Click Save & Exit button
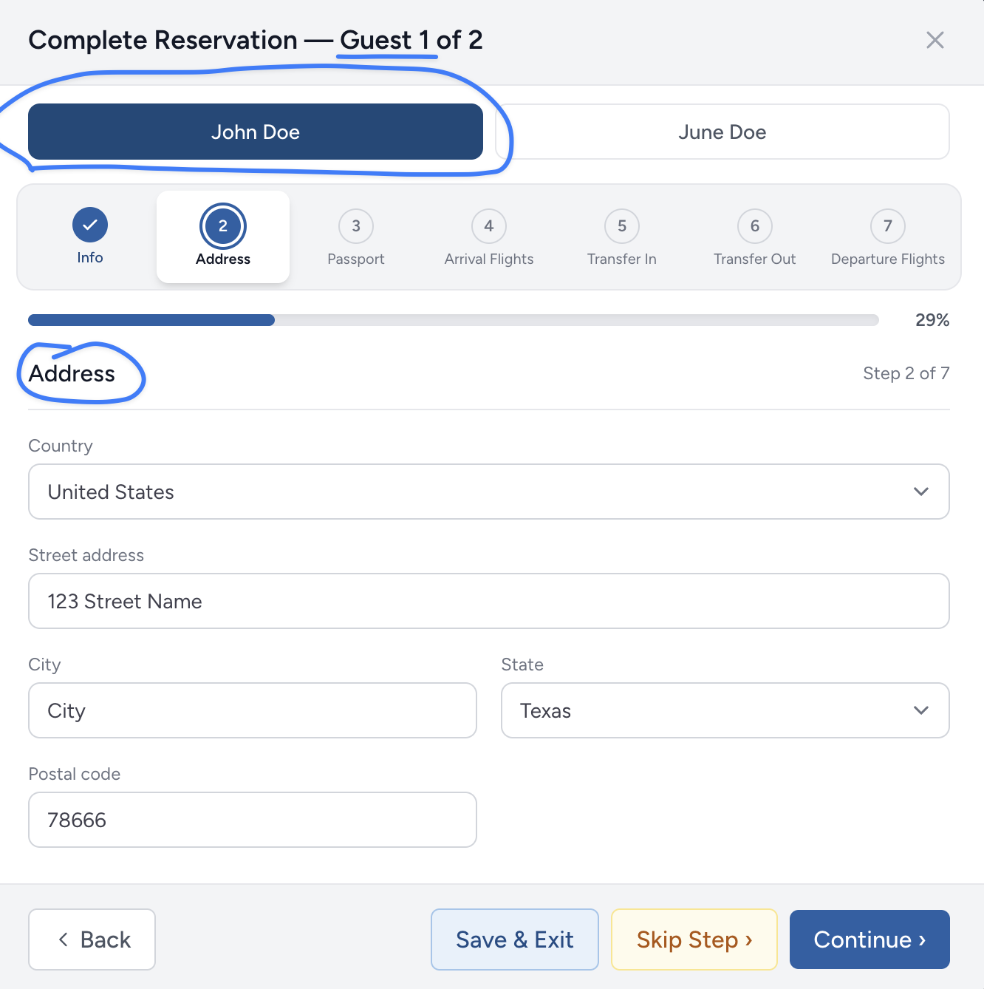The width and height of the screenshot is (984, 989). click(515, 939)
